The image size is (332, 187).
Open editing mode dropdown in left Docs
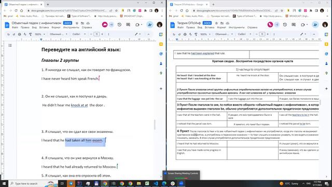138,34
